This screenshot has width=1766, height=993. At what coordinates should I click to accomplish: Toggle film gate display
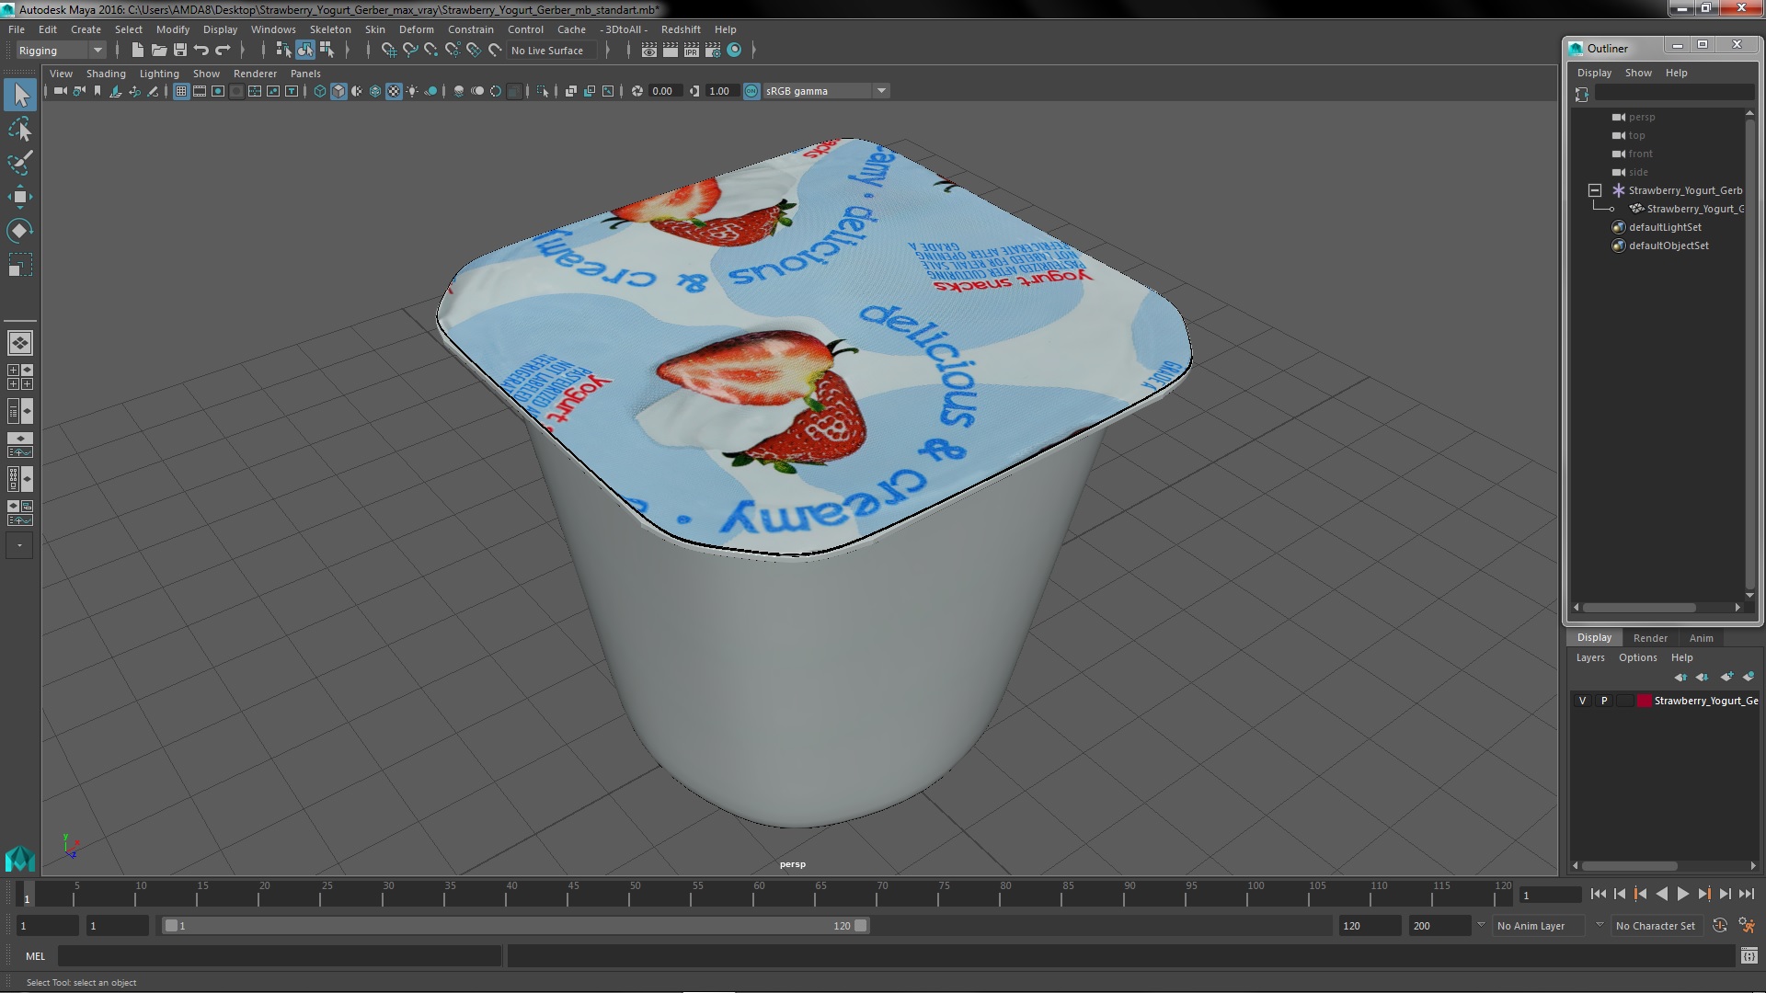[x=200, y=91]
